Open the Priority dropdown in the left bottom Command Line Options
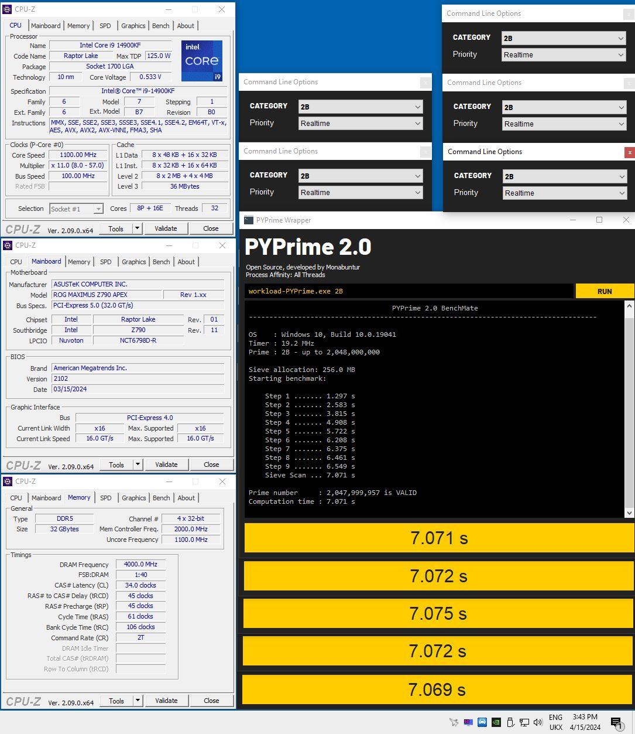 (361, 193)
